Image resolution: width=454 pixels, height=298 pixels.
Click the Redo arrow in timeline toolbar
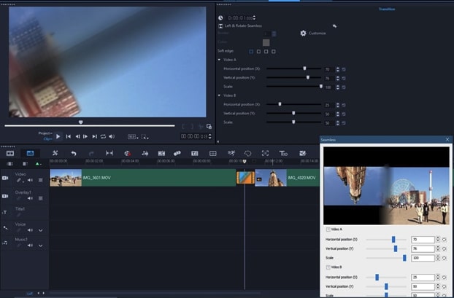click(x=91, y=153)
